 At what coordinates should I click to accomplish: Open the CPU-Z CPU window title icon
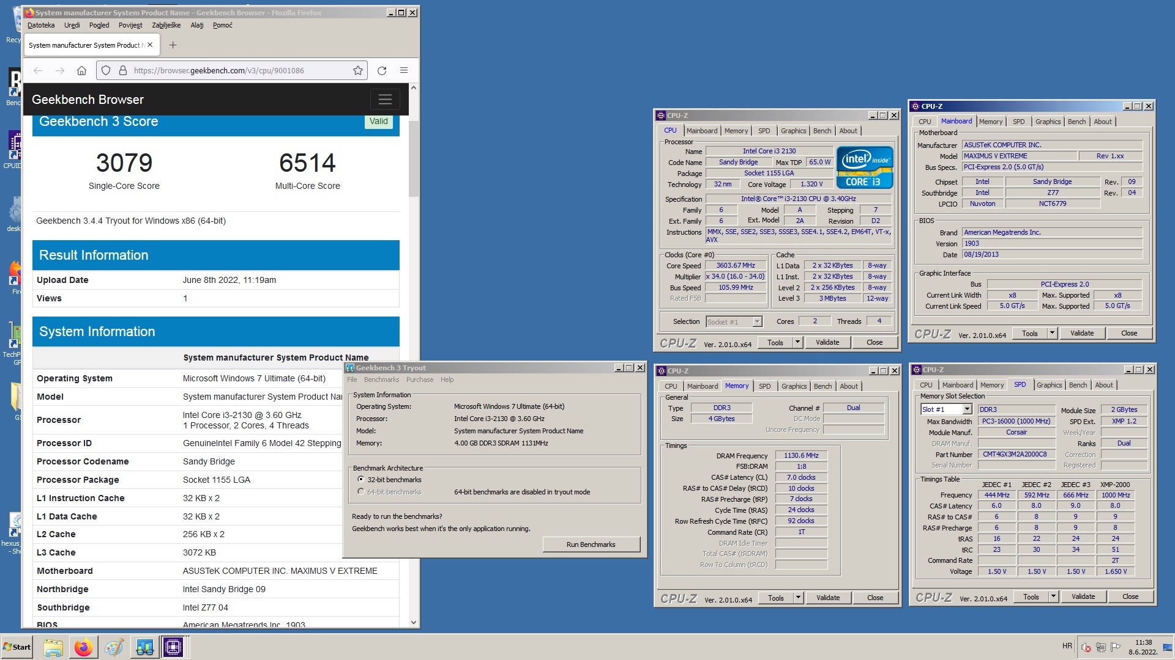point(661,116)
